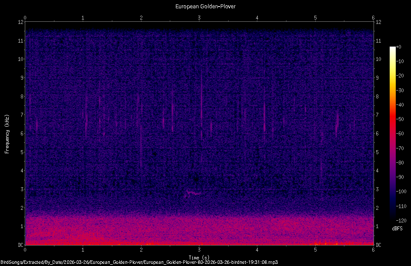Click the Frequency (kHz) axis label
This screenshot has height=266, width=411.
(x=7, y=131)
